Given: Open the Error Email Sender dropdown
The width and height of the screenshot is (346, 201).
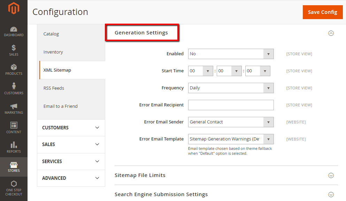Looking at the screenshot, I should pyautogui.click(x=231, y=122).
